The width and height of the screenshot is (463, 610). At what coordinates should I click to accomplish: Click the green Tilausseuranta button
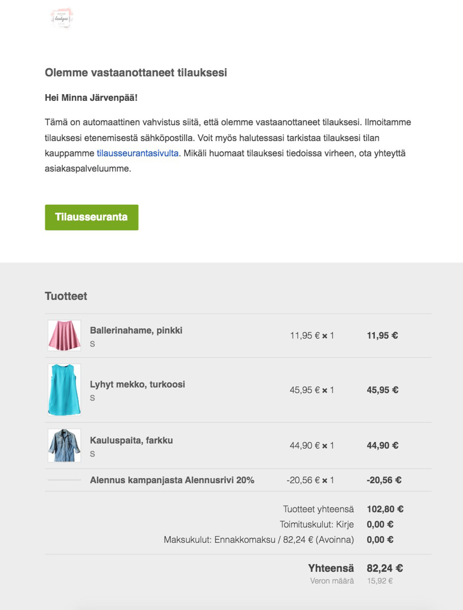point(91,217)
